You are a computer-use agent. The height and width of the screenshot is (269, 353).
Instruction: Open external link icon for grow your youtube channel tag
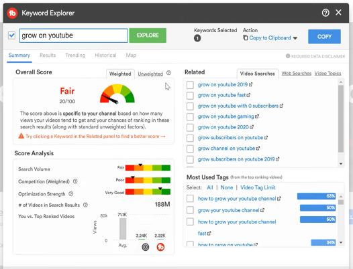click(262, 210)
